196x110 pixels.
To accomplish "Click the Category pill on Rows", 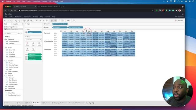I will point(60,28).
